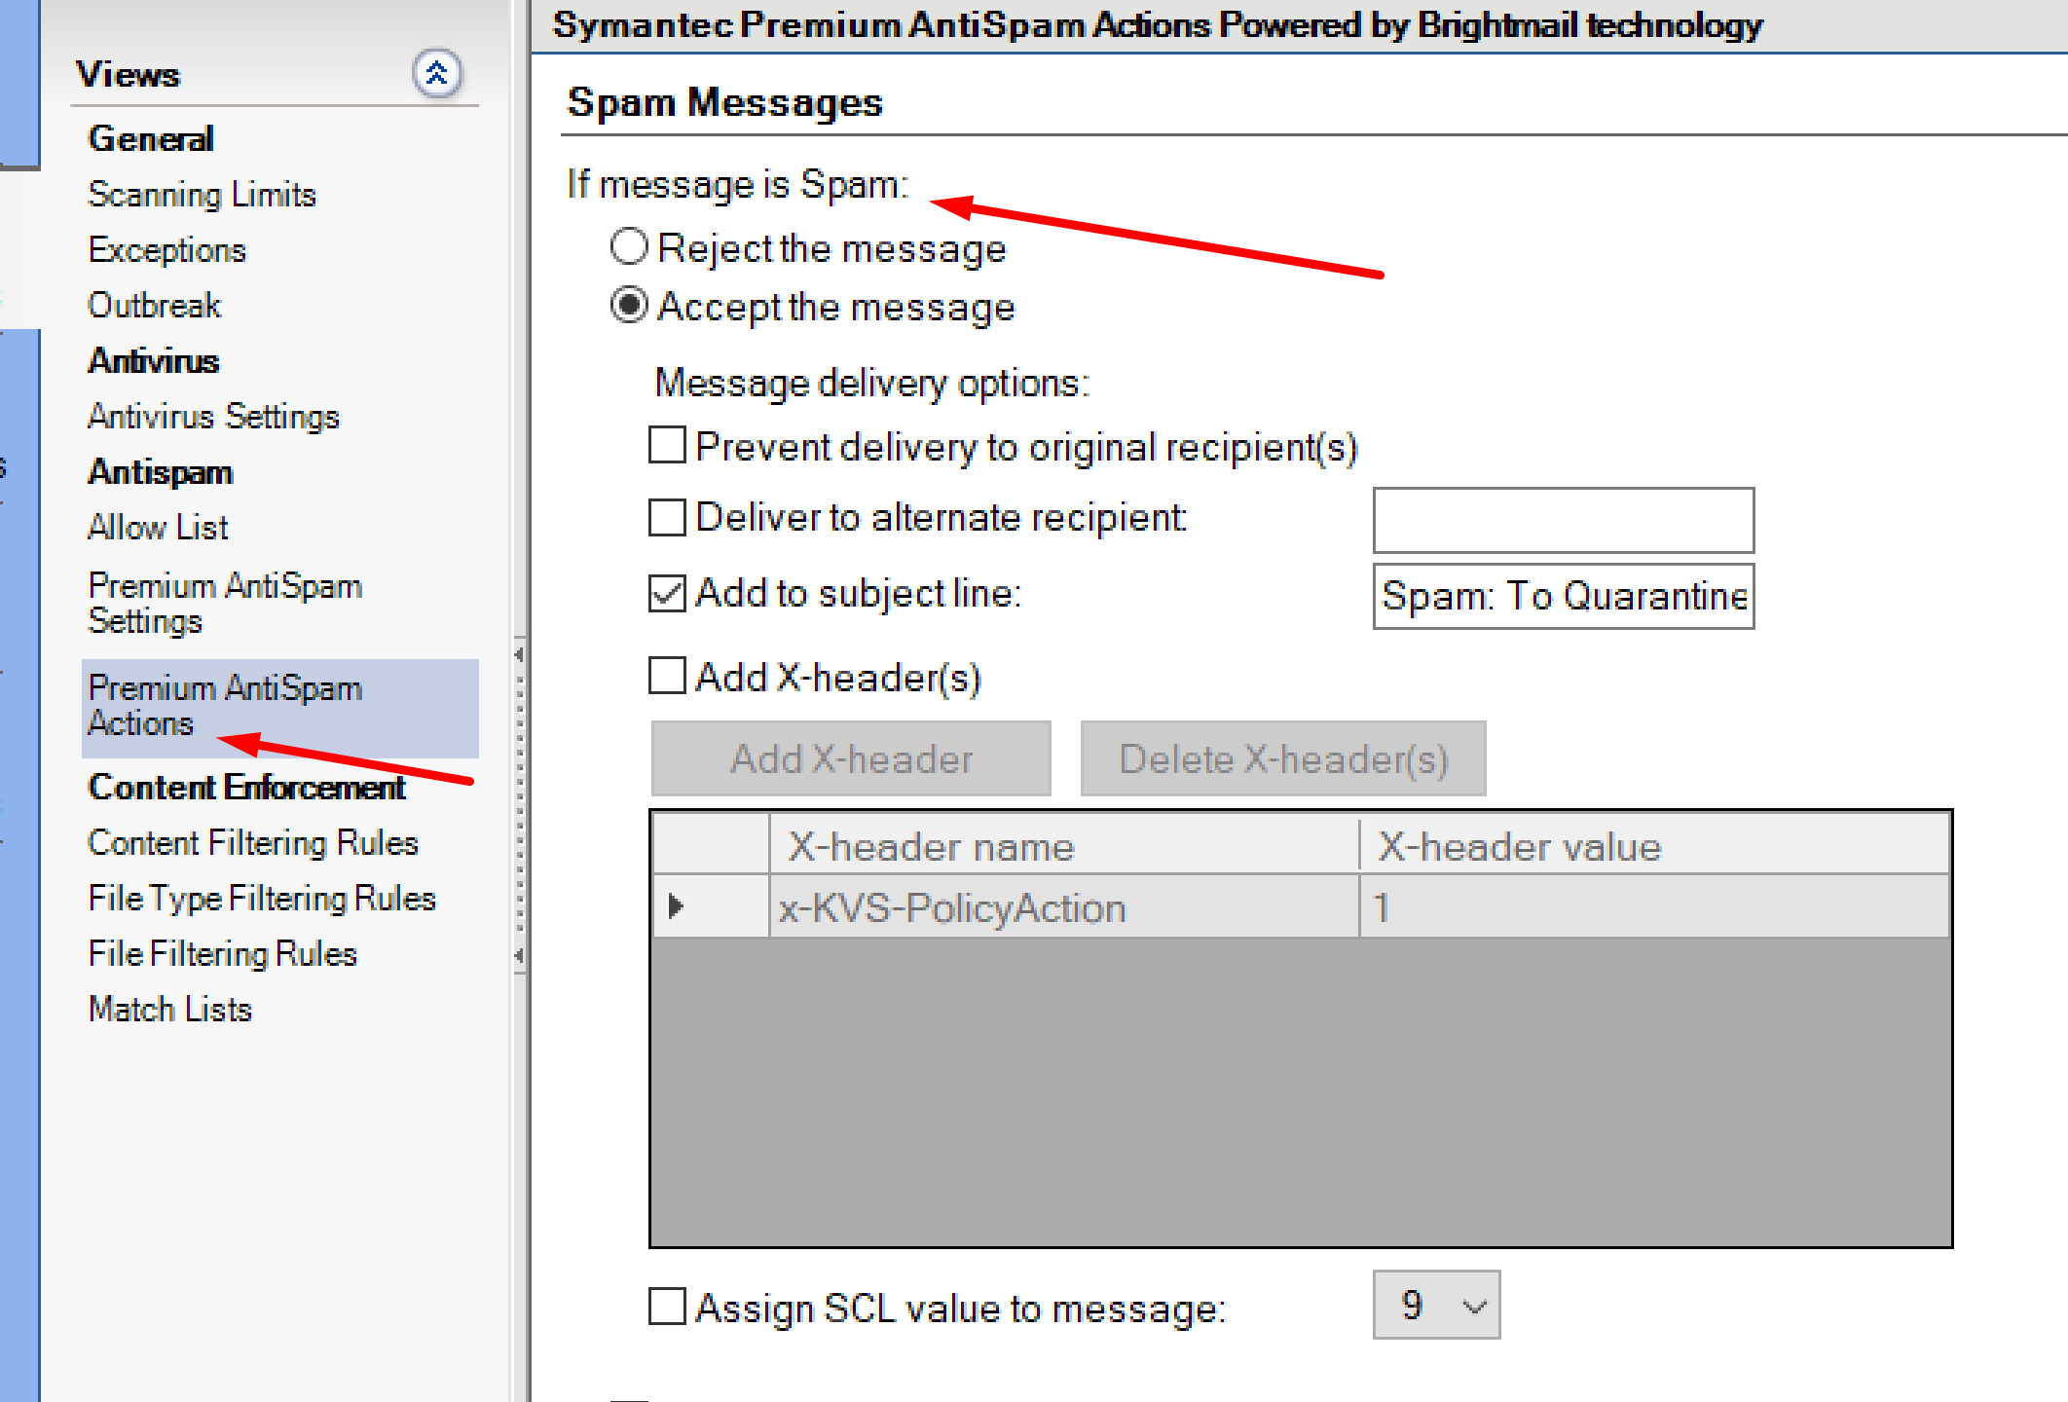
Task: Enable Prevent delivery to original recipient(s)
Action: pyautogui.click(x=668, y=446)
